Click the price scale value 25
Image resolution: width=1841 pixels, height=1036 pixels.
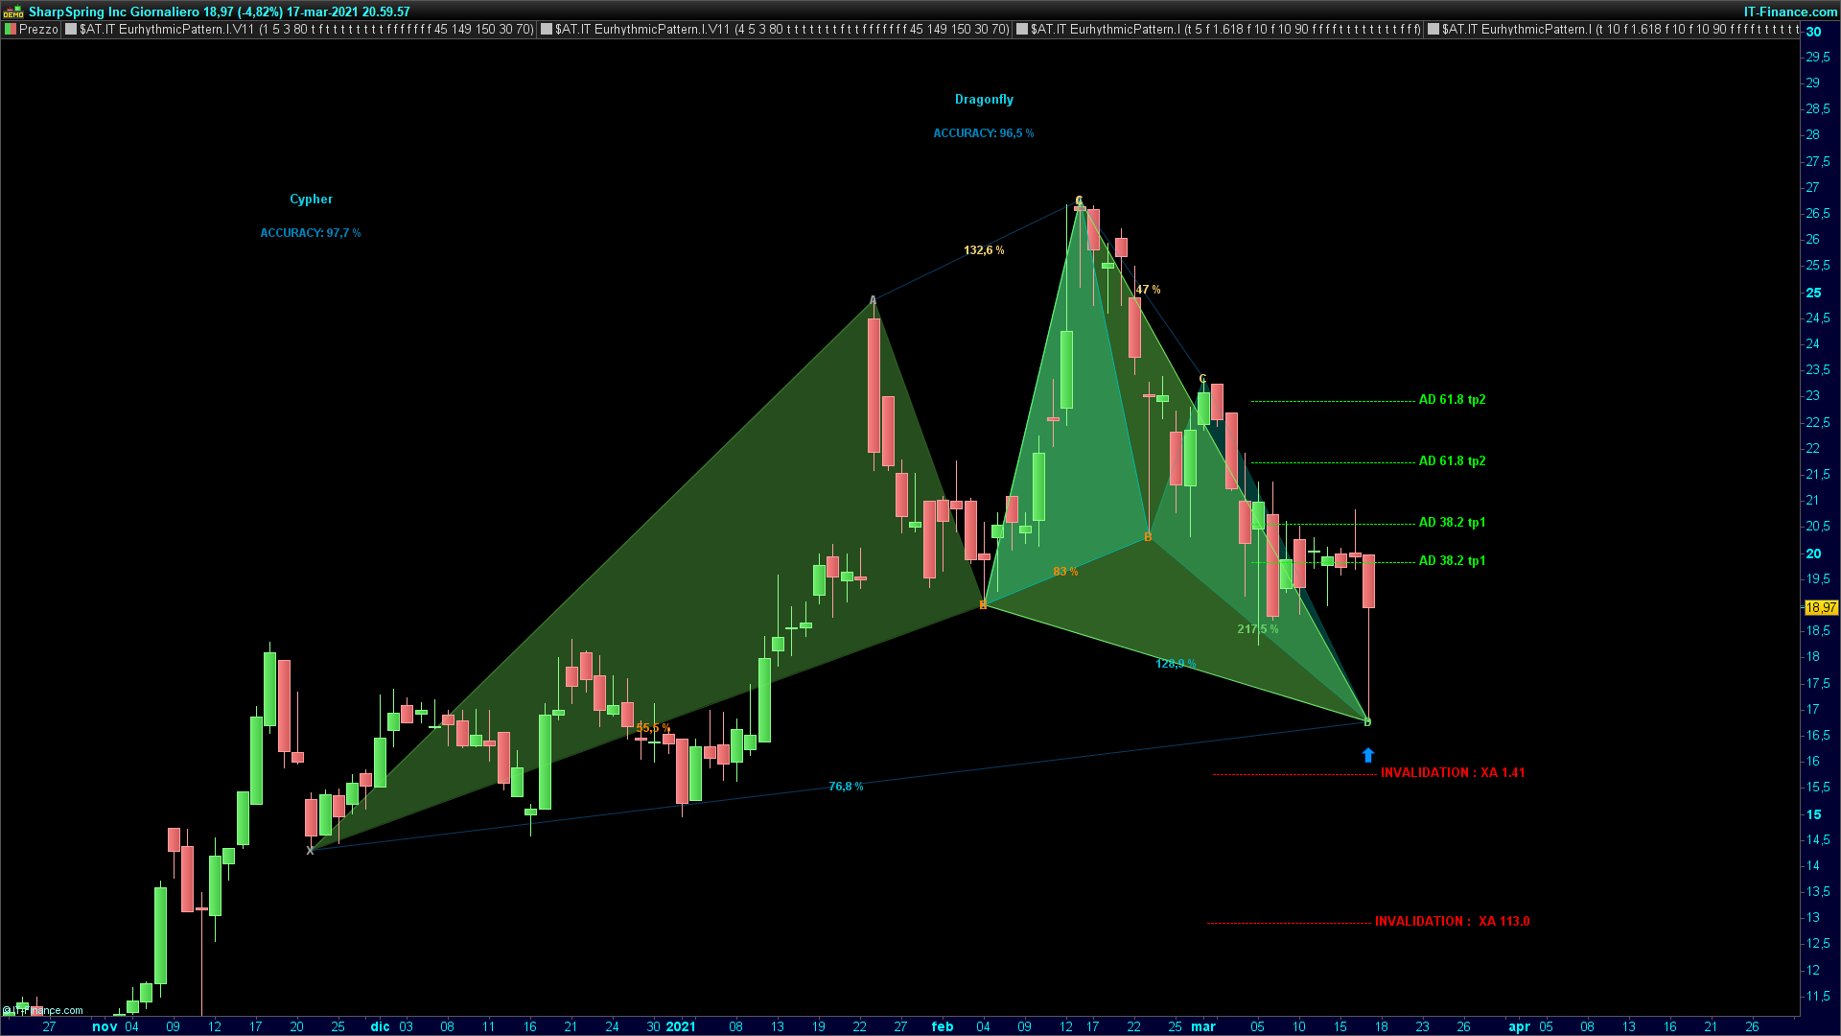[x=1813, y=293]
